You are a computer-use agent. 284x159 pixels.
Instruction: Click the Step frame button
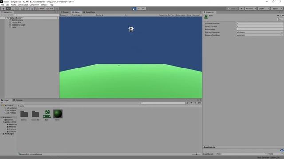pyautogui.click(x=143, y=8)
